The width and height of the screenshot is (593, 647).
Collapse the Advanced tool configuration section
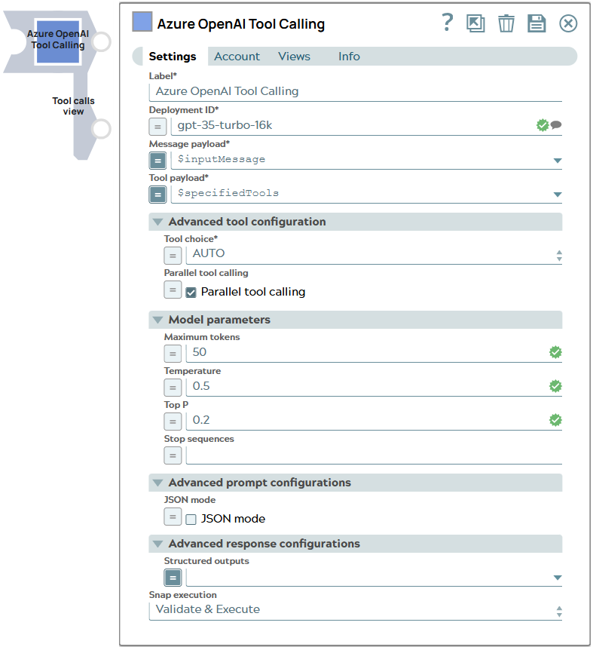click(x=157, y=221)
